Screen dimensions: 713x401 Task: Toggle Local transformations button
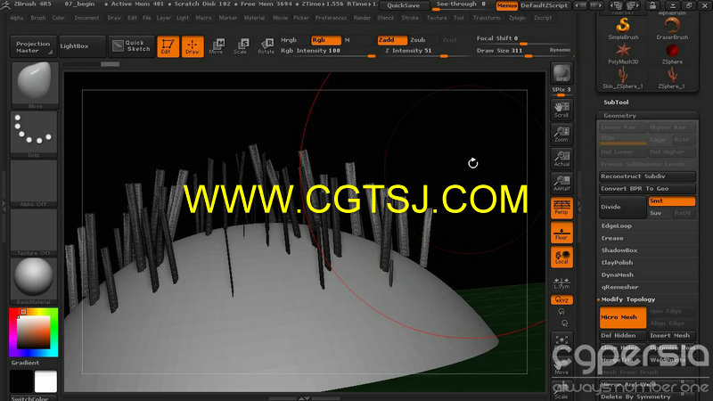point(561,257)
